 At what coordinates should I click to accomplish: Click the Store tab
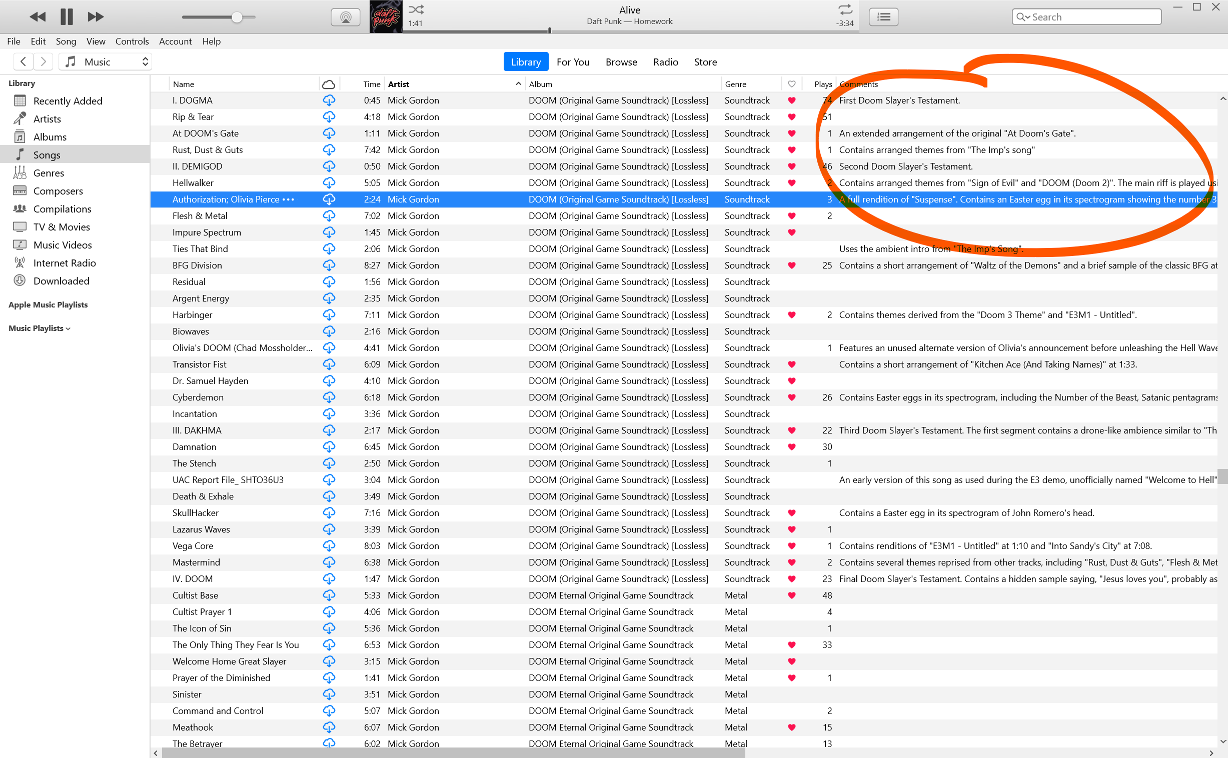pyautogui.click(x=704, y=62)
